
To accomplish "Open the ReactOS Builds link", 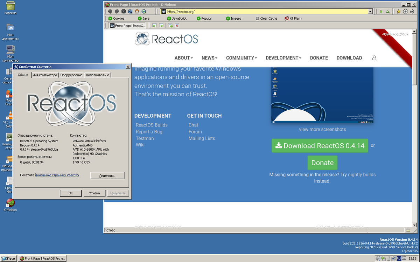I will click(x=152, y=125).
